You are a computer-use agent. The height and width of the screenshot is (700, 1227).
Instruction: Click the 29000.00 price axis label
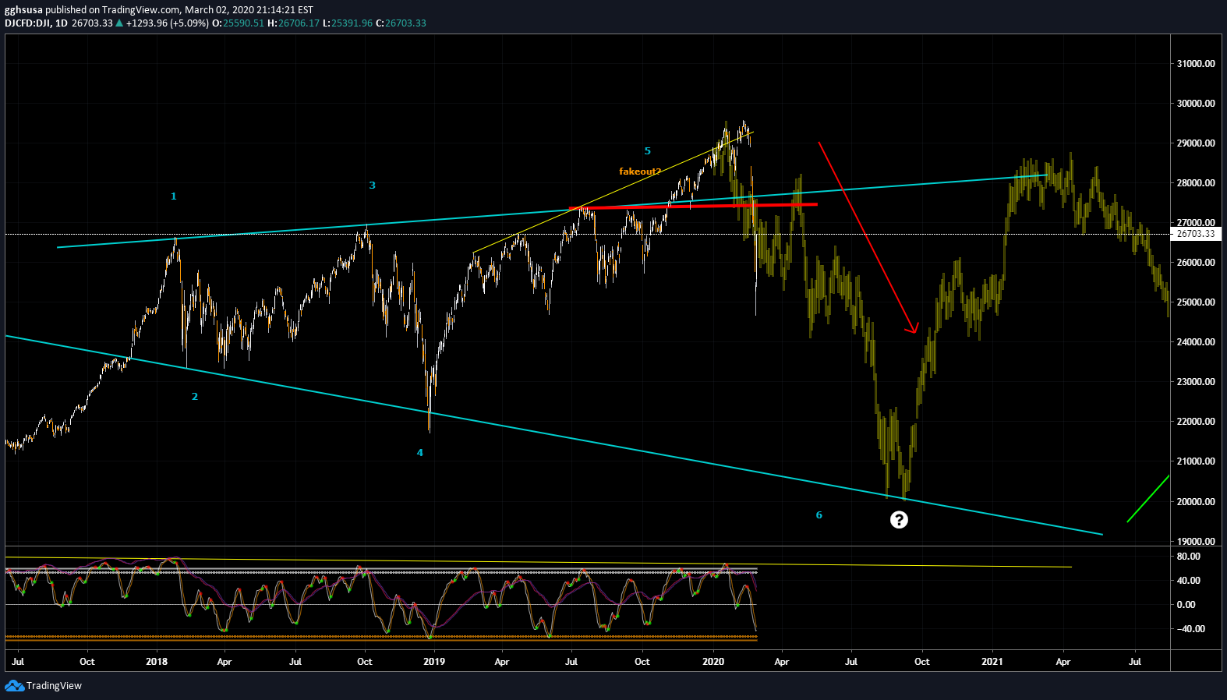coord(1196,143)
